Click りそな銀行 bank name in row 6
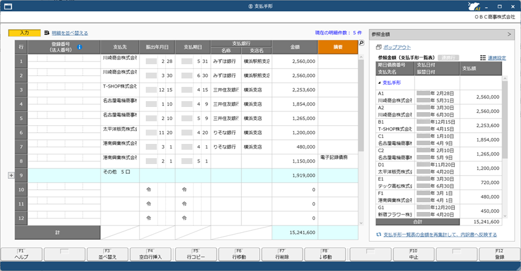Image resolution: width=521 pixels, height=271 pixels. 224,133
